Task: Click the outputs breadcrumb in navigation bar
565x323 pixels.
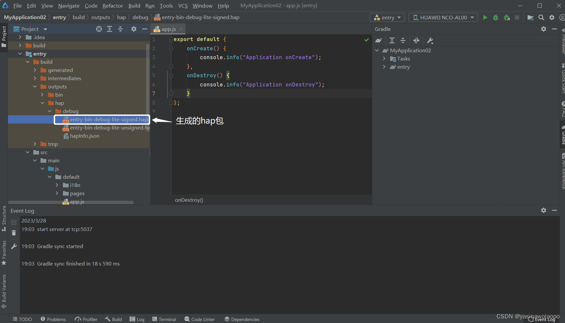Action: [x=101, y=17]
